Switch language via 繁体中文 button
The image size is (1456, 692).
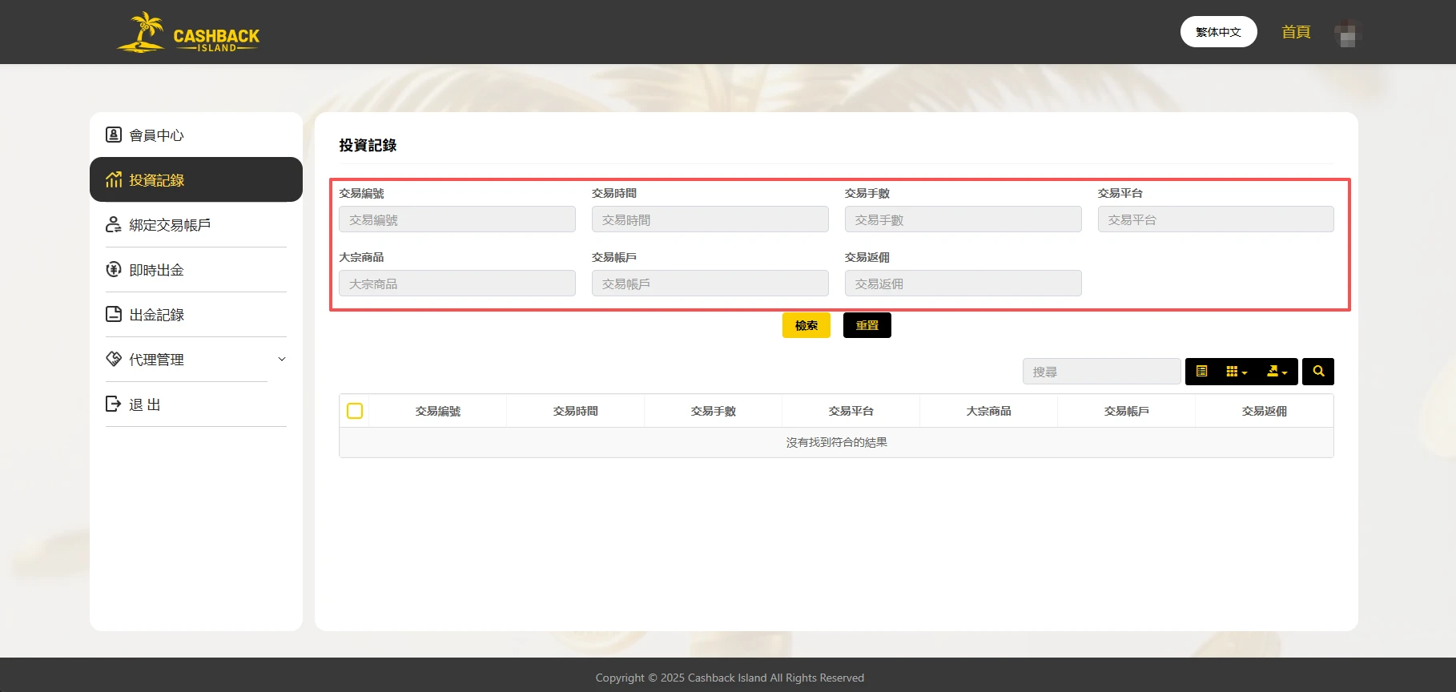(1217, 32)
